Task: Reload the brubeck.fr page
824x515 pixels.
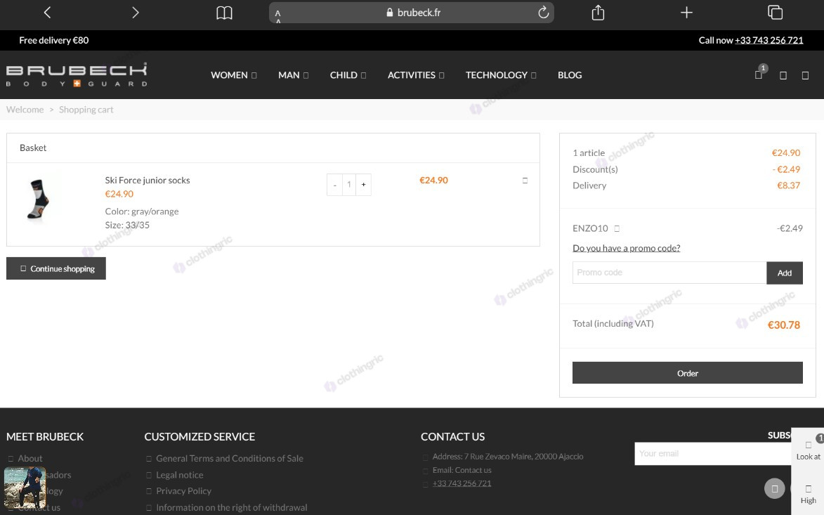Action: [544, 12]
